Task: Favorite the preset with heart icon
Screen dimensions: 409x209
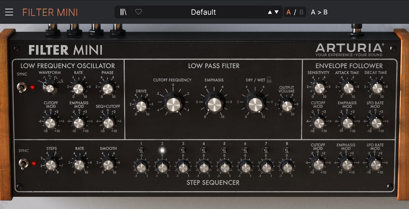Action: coord(138,12)
